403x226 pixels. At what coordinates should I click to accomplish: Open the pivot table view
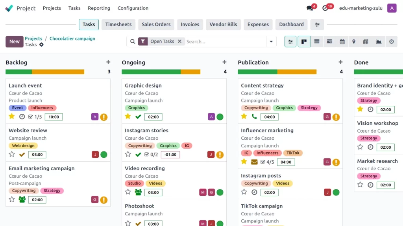point(366,42)
